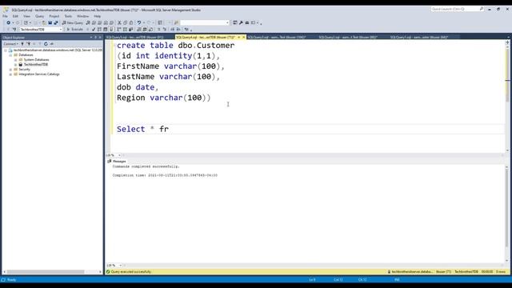Click the 'create table dbo.Customer' line
The width and height of the screenshot is (512, 288).
click(176, 46)
